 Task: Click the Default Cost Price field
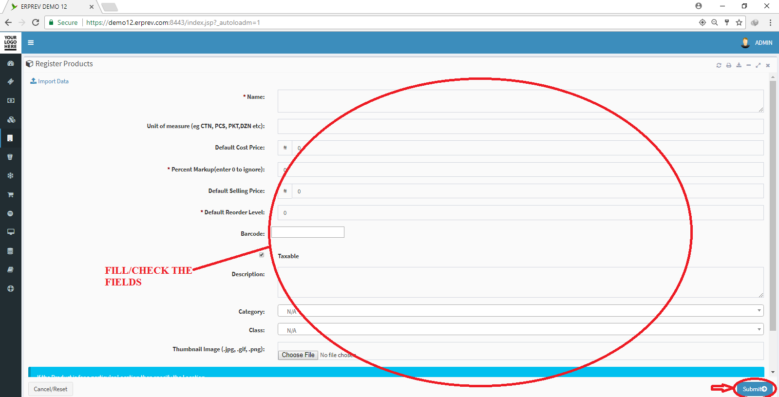pyautogui.click(x=528, y=148)
